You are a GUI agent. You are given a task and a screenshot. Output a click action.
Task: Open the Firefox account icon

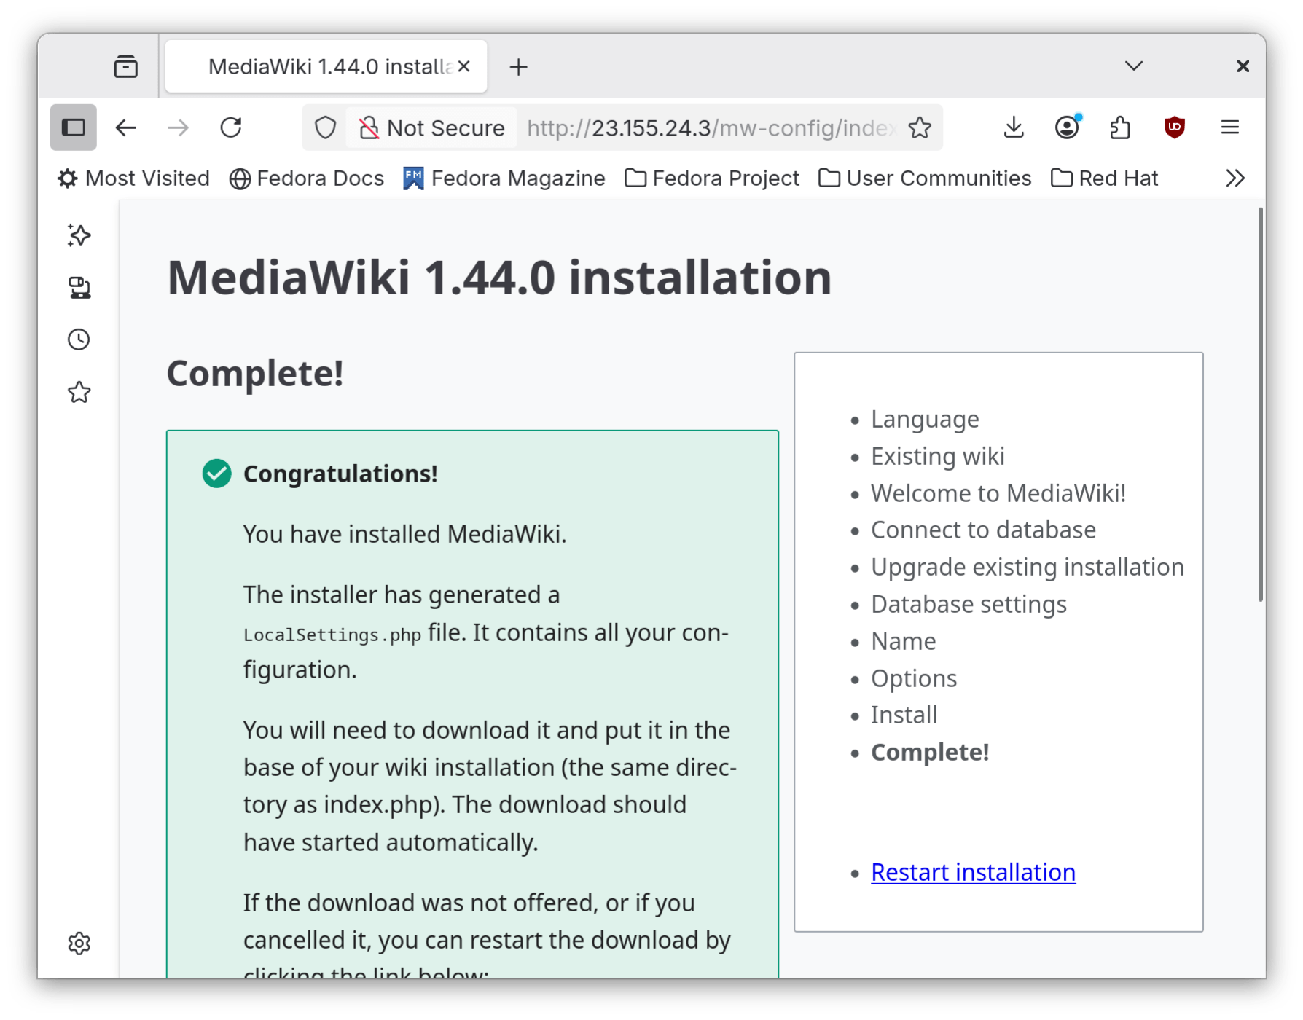1066,127
